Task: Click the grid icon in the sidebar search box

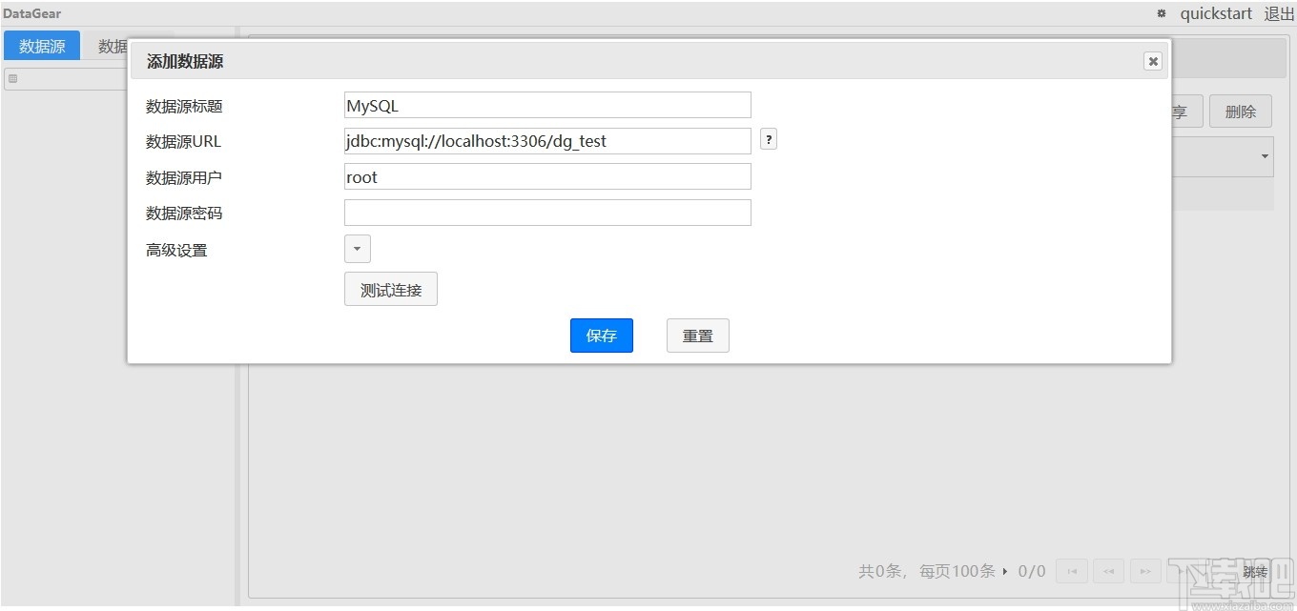Action: pyautogui.click(x=13, y=78)
